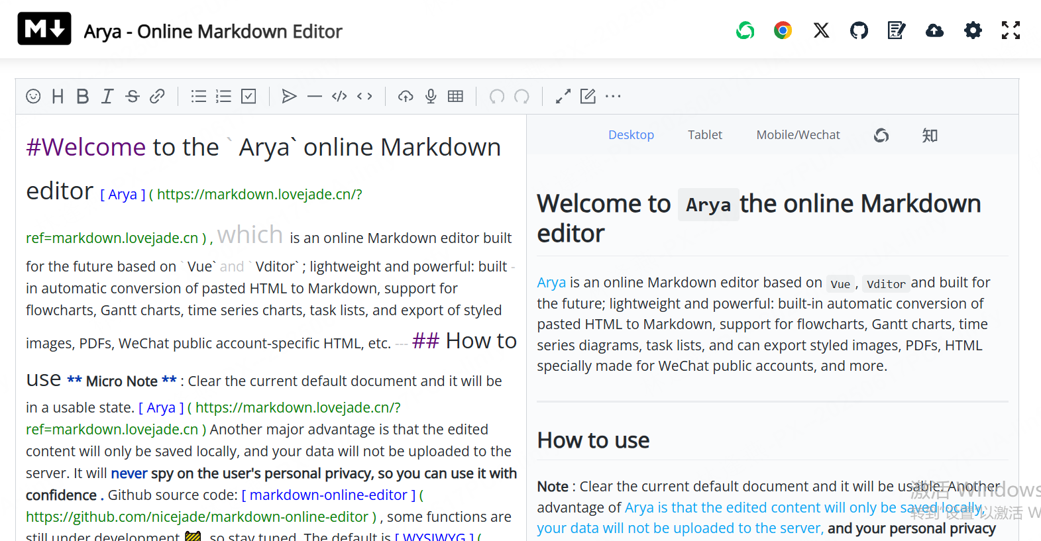Screen dimensions: 1041x541
Task: Toggle editor fullscreen with diagonal arrows icon
Action: 563,97
